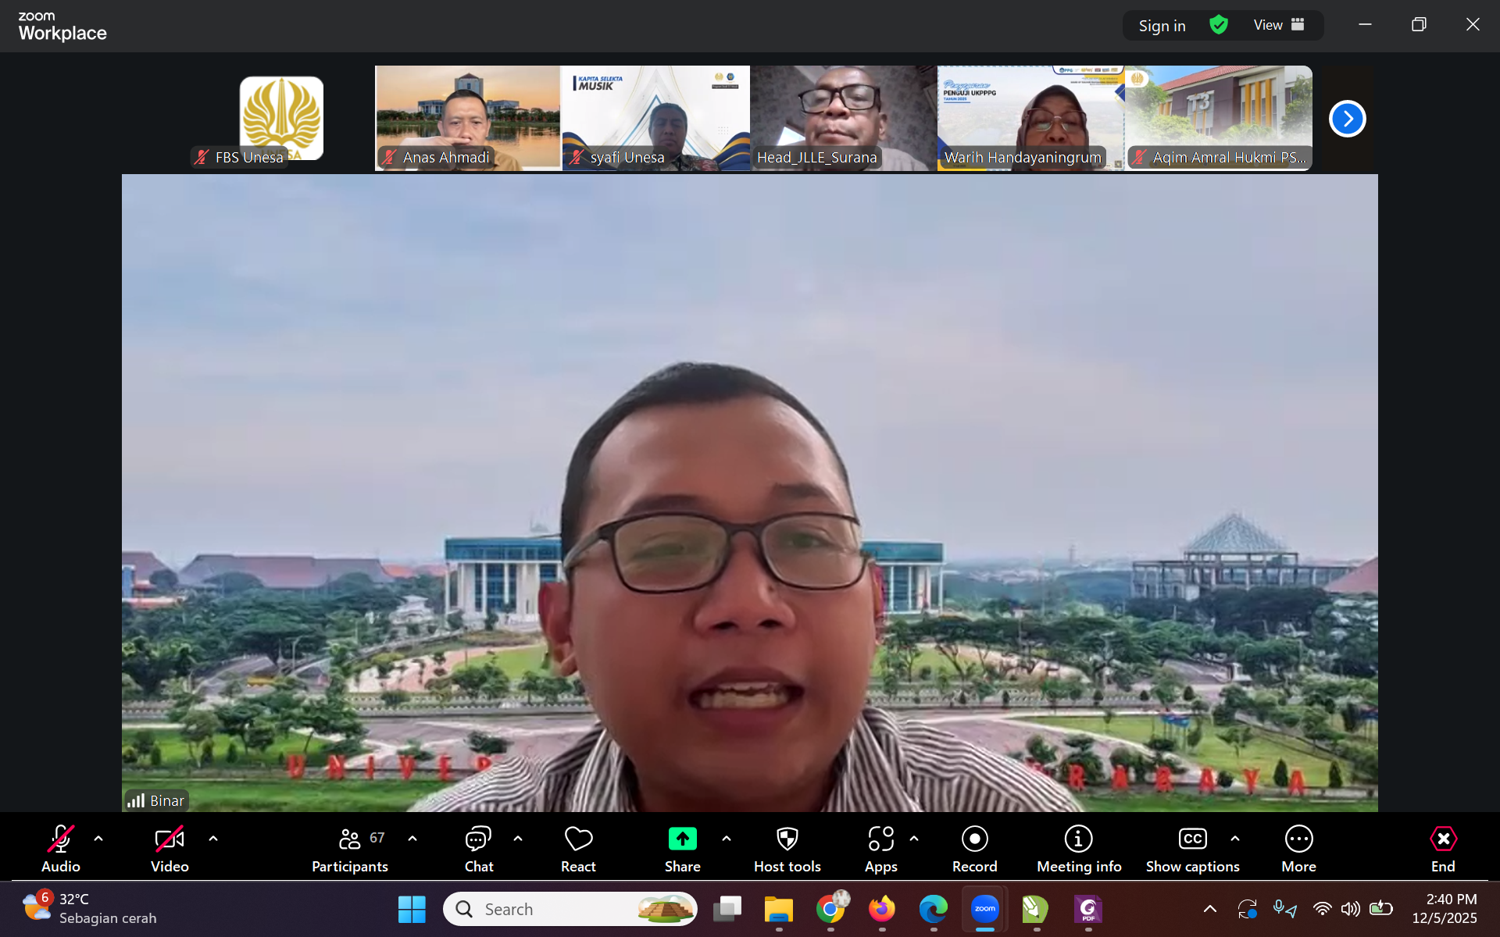Viewport: 1500px width, 937px height.
Task: Expand audio settings arrow next to Audio
Action: coord(98,839)
